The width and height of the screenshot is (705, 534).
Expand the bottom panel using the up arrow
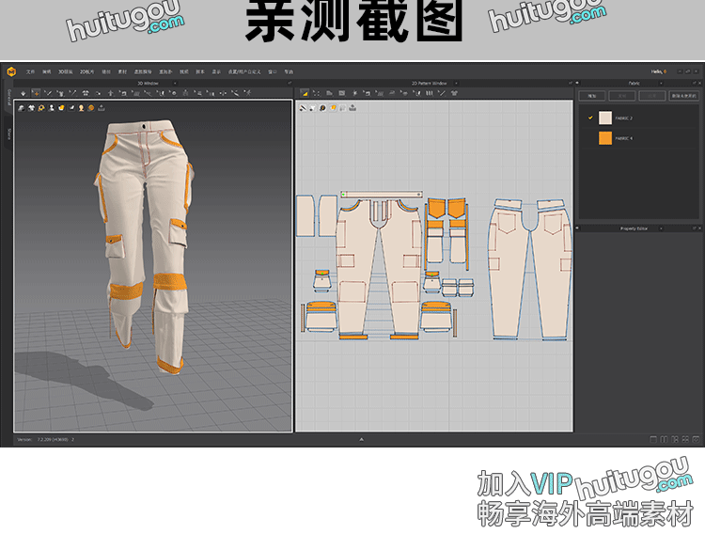(x=361, y=439)
